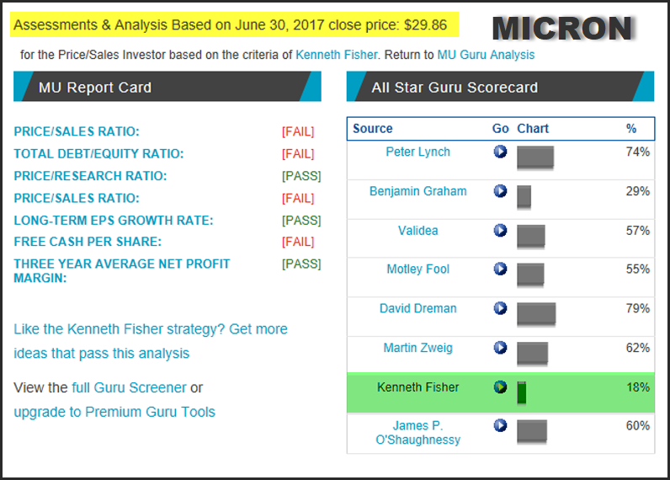Image resolution: width=670 pixels, height=480 pixels.
Task: Click upgrade to Premium Guru Tools
Action: click(x=114, y=412)
